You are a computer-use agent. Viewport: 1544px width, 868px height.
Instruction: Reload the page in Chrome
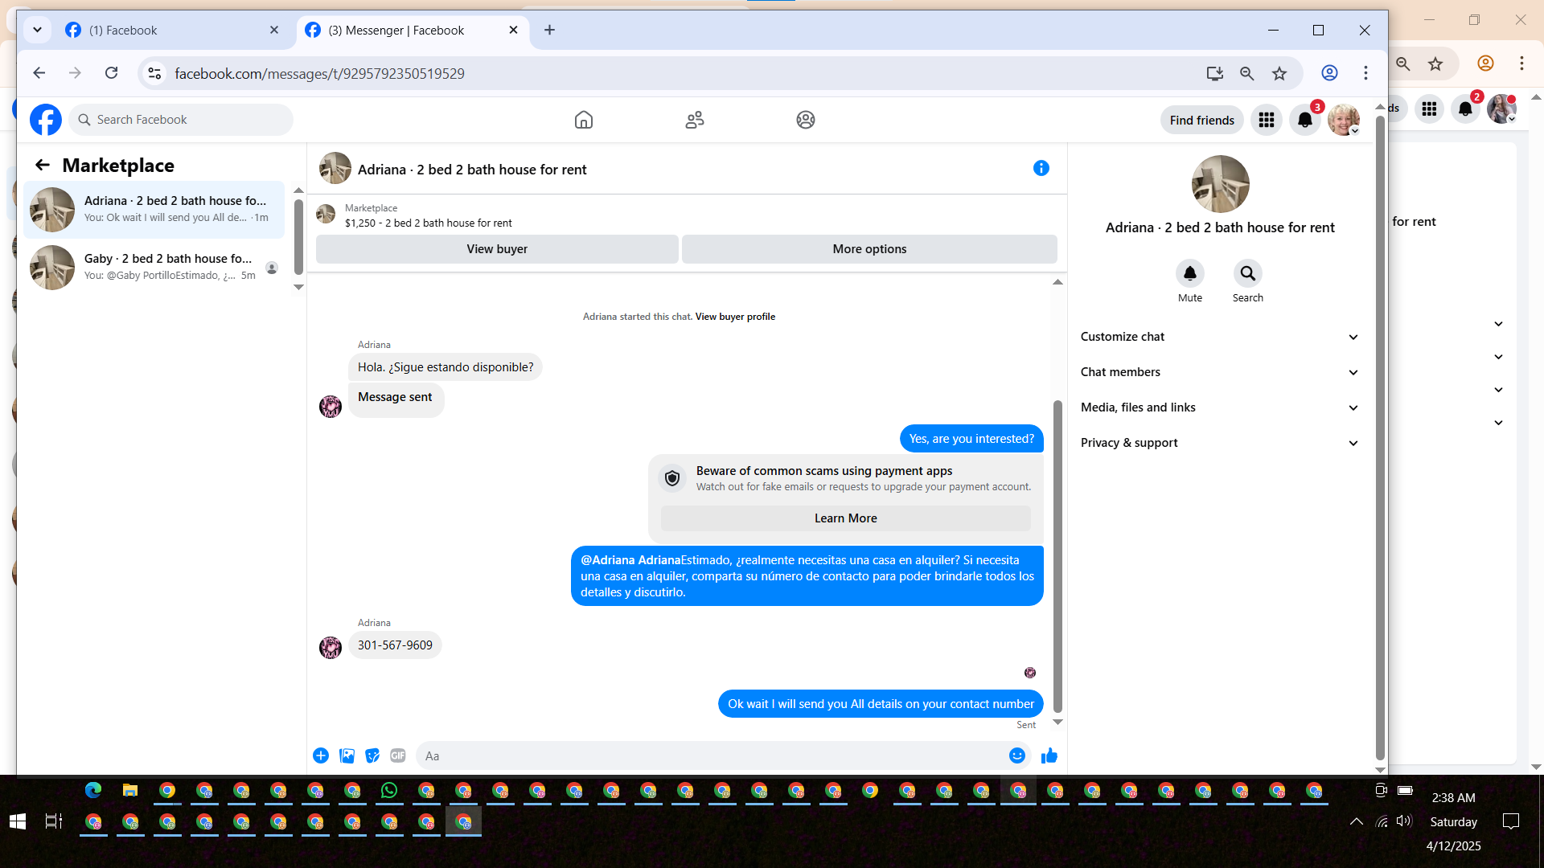point(112,73)
